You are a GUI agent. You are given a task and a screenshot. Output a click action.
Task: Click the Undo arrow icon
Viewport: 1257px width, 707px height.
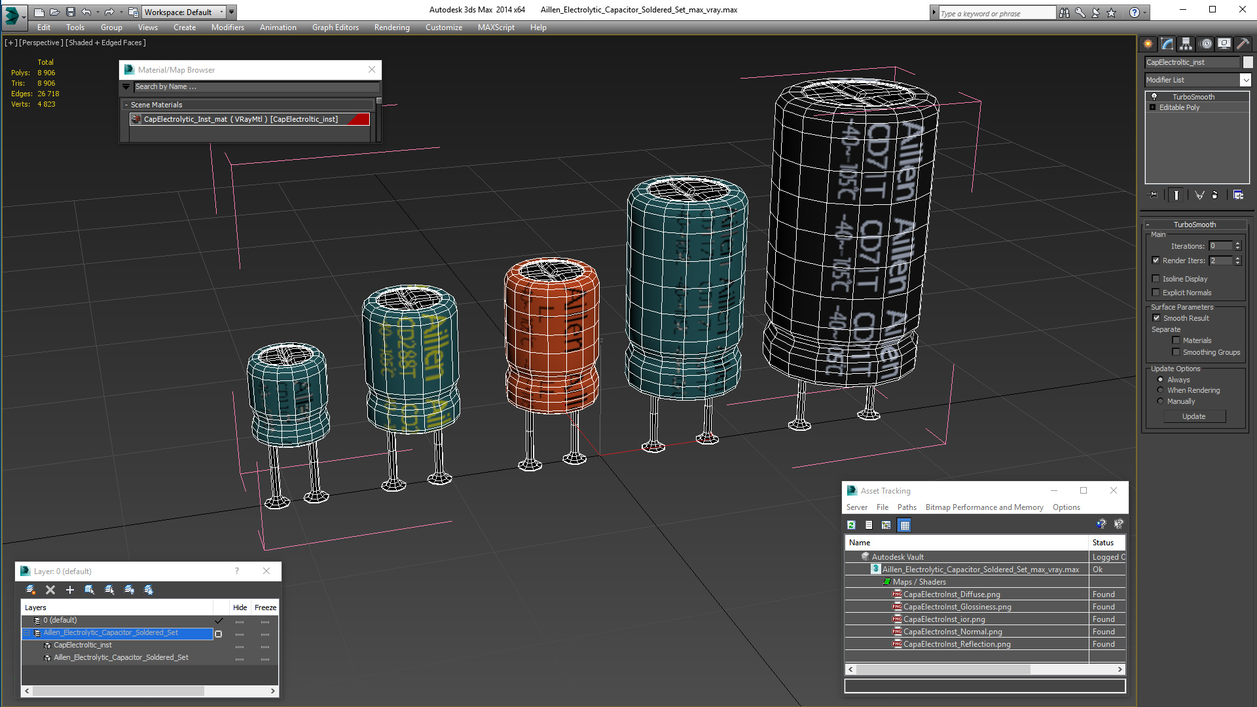86,12
